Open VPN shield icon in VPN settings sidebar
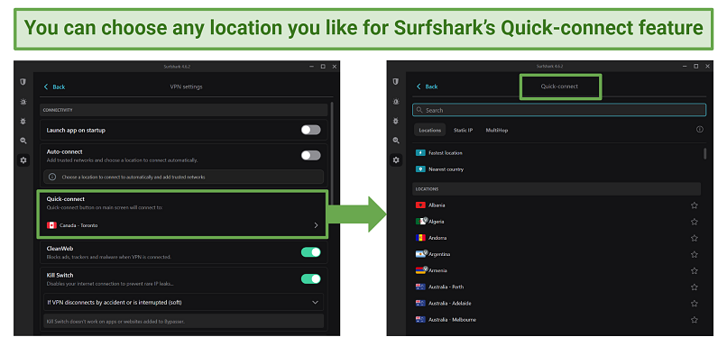The image size is (727, 346). click(x=23, y=82)
